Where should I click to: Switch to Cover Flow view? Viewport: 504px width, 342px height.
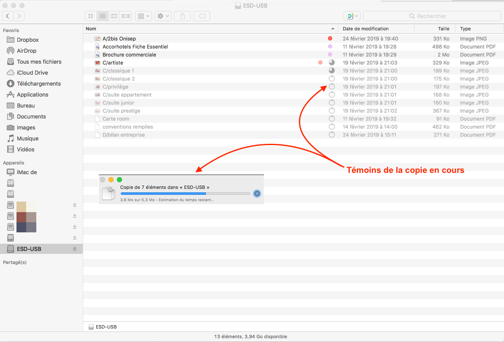pos(125,16)
